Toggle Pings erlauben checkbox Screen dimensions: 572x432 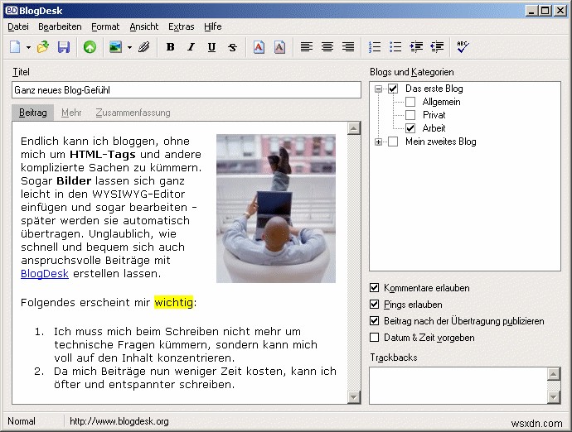pyautogui.click(x=374, y=305)
